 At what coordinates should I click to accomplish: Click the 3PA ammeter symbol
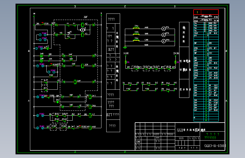pos(163,41)
